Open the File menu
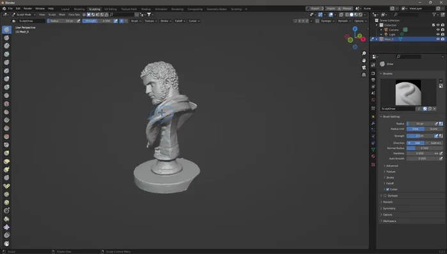Viewport: 447px width, 254px height. (10, 8)
